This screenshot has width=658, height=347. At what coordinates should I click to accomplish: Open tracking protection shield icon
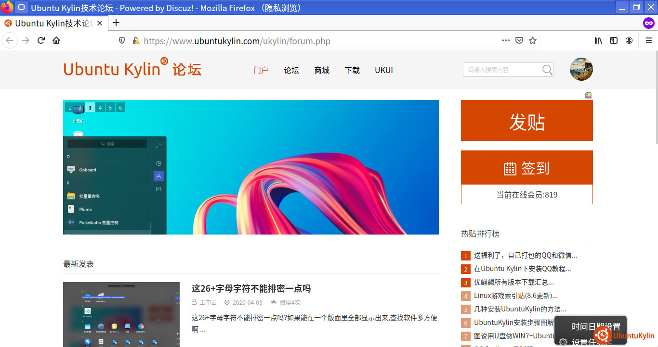click(122, 41)
